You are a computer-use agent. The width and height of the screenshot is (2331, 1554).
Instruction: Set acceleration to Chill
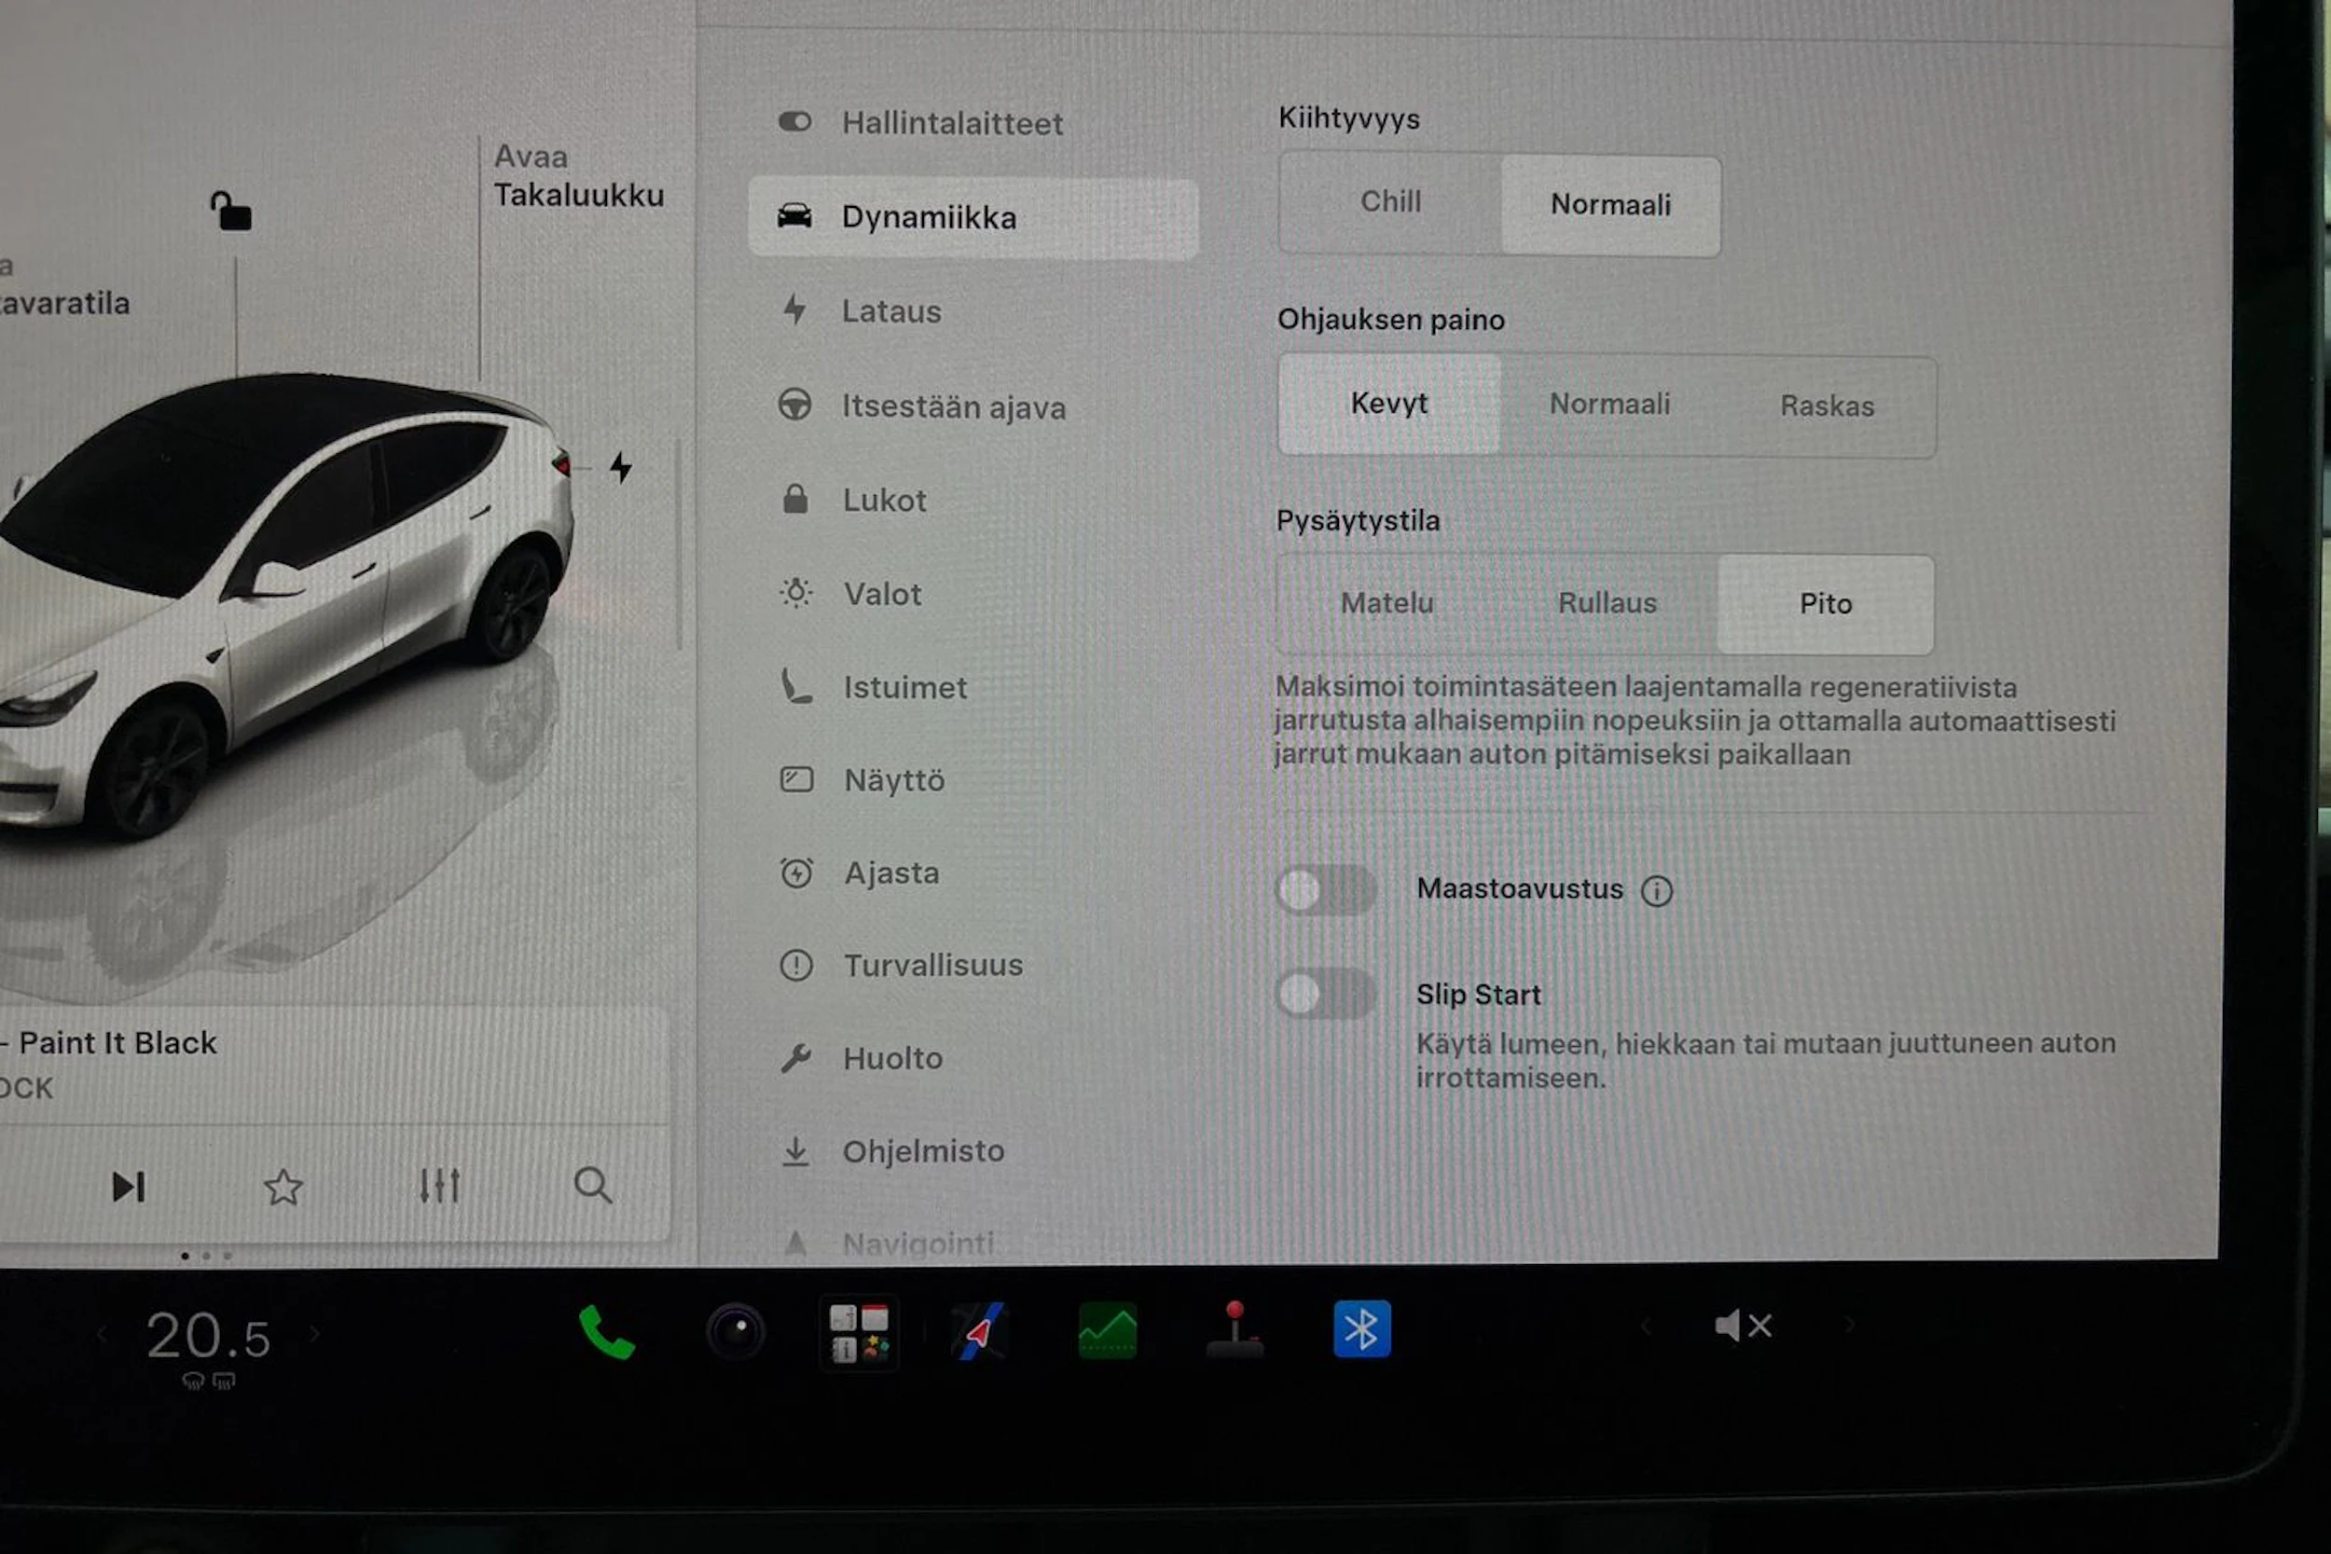(1390, 202)
